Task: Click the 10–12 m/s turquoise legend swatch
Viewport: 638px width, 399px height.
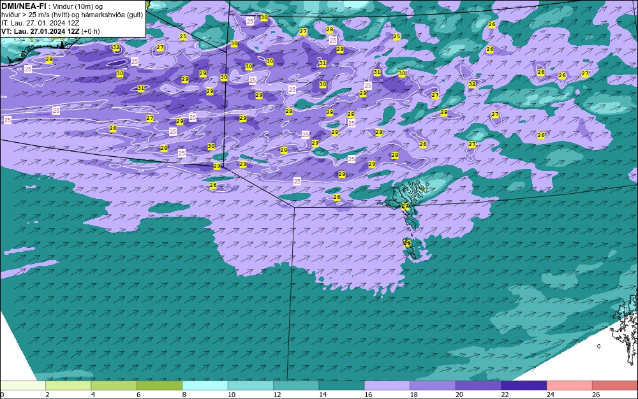Action: (x=251, y=386)
